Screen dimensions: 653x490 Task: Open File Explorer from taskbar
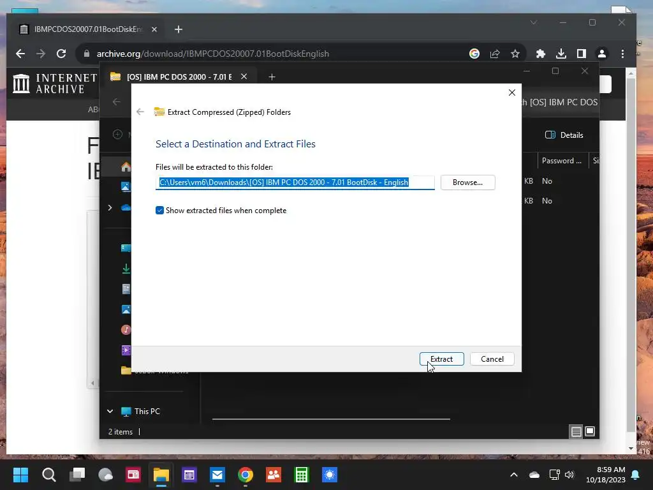point(161,475)
